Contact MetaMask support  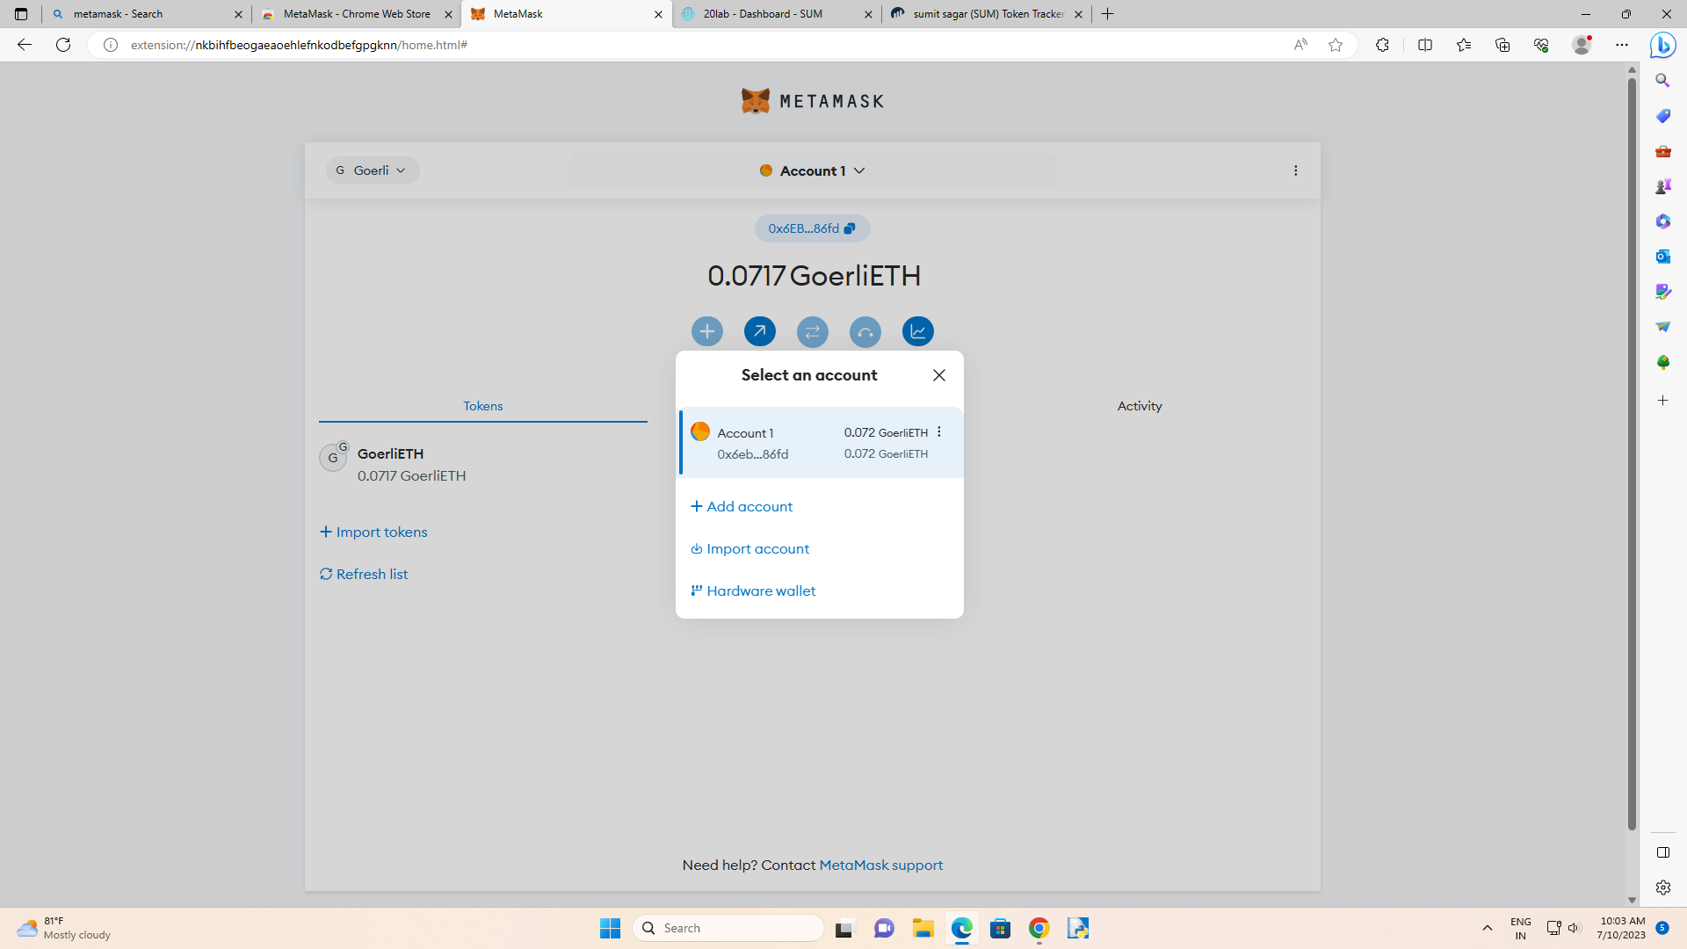point(880,865)
